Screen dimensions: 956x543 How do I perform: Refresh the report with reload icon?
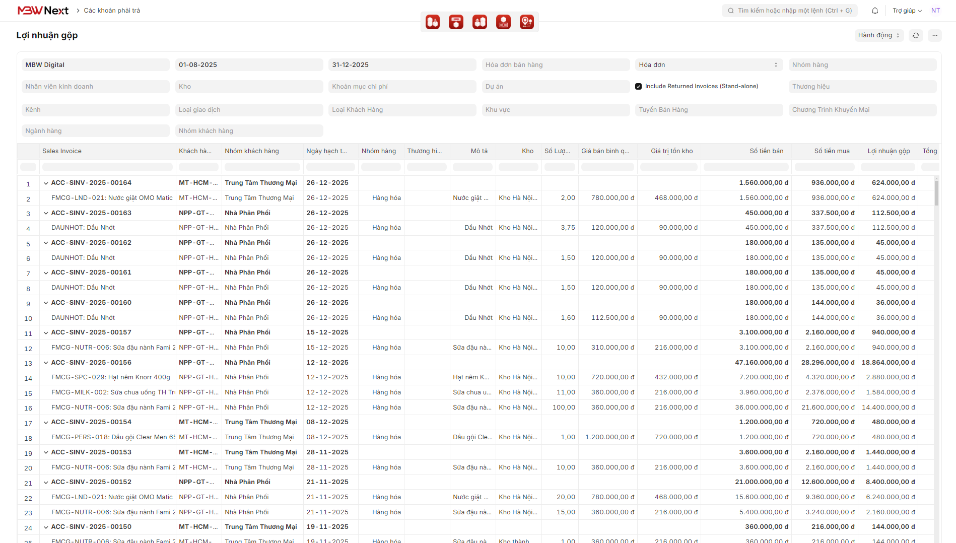pos(916,35)
